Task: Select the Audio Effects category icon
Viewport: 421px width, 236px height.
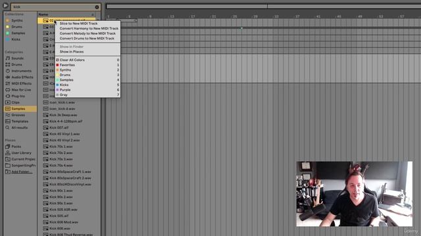Action: point(8,77)
